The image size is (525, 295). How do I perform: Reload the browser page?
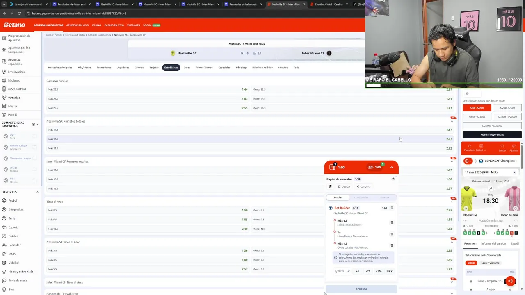click(19, 13)
